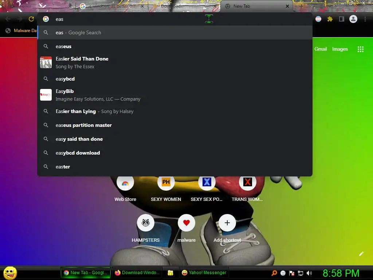This screenshot has height=280, width=373.
Task: Open the network tray icon
Action: click(301, 273)
